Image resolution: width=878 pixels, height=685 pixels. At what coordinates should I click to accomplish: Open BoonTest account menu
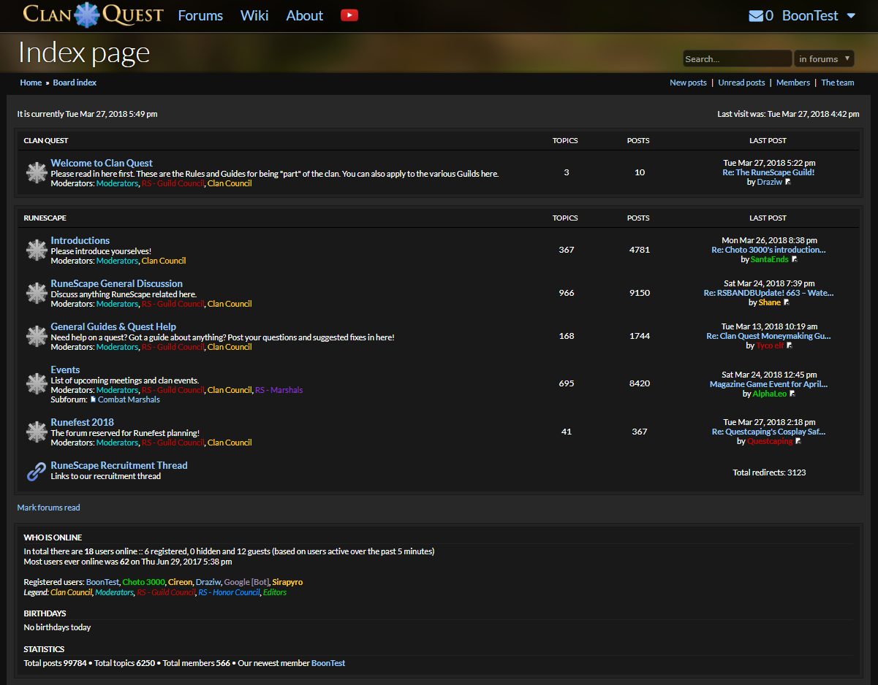coord(810,15)
